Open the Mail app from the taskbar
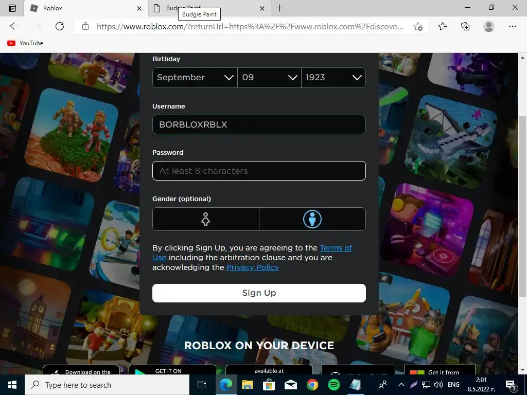Image resolution: width=527 pixels, height=395 pixels. point(291,385)
